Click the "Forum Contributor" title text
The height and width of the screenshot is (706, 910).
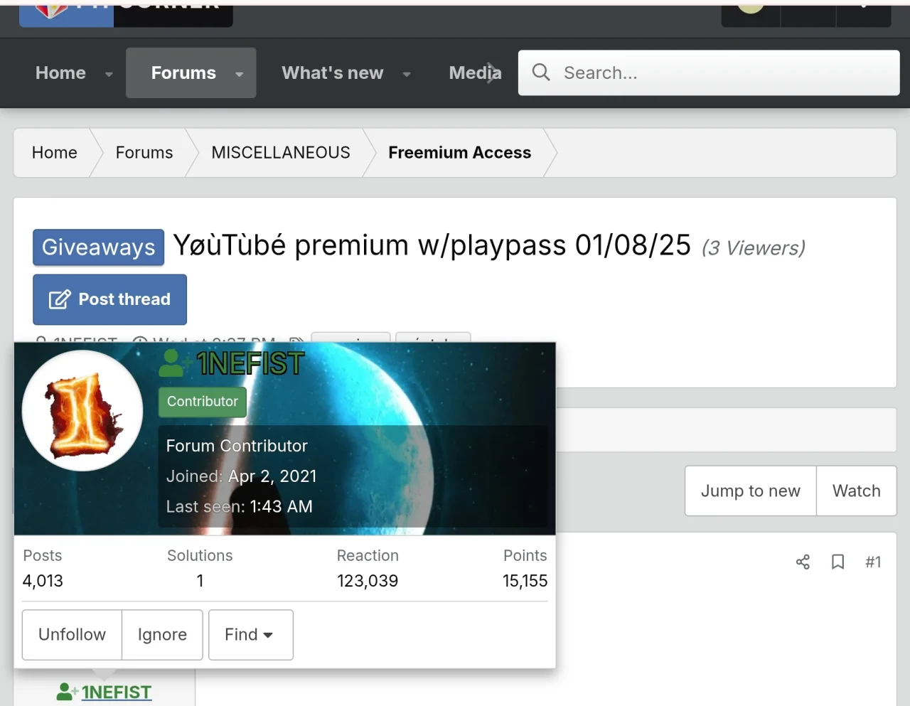pos(237,446)
